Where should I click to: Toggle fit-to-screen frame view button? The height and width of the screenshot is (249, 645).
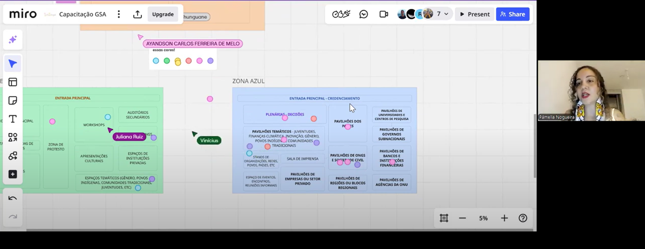tap(444, 218)
